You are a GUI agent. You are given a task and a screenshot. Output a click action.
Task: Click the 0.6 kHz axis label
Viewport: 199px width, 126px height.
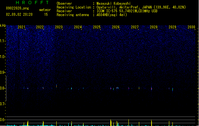point(3,120)
